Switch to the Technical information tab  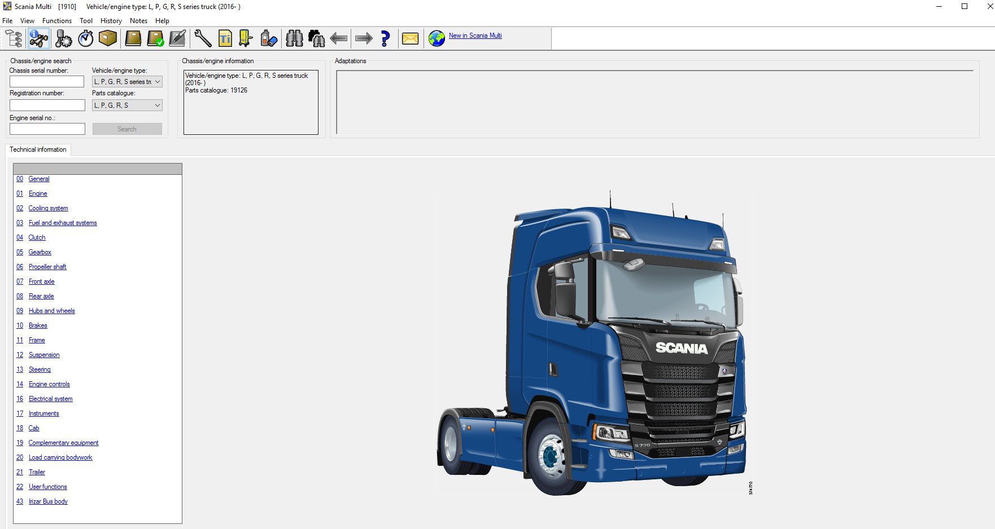(38, 149)
